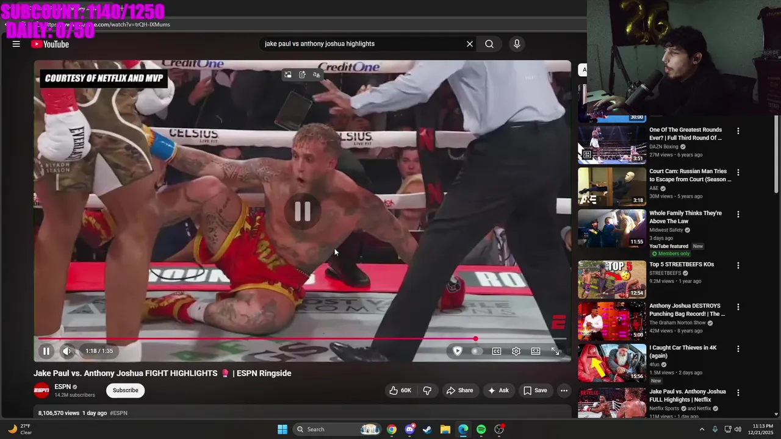
Task: Open the I Caught Car Thieves in 4K thumbnail
Action: click(x=612, y=363)
